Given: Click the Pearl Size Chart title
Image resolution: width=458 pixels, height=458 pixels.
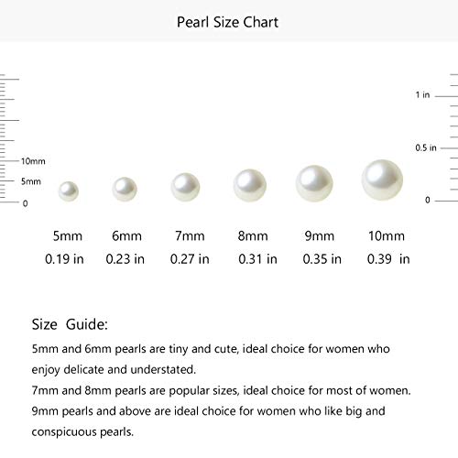Looking at the screenshot, I should click(x=227, y=22).
